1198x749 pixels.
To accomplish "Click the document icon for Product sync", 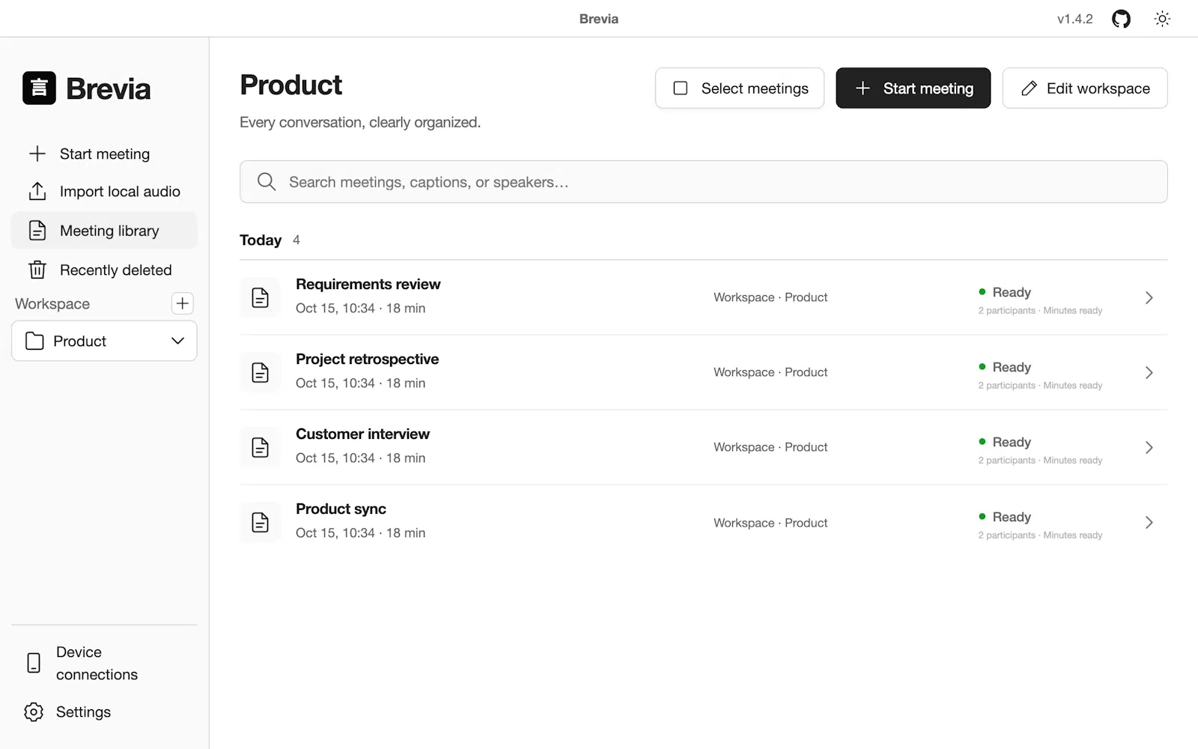I will [260, 522].
